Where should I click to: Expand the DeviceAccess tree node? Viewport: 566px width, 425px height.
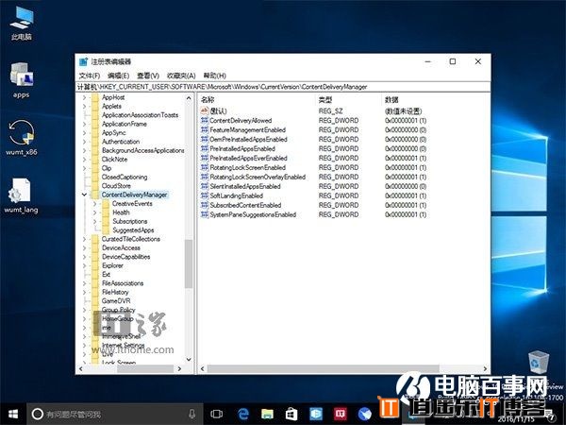84,247
